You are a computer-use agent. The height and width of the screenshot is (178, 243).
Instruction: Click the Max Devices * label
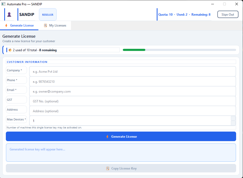16,119
